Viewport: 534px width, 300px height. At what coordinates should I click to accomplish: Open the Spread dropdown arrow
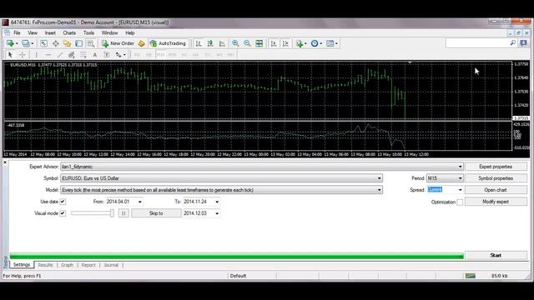(460, 190)
